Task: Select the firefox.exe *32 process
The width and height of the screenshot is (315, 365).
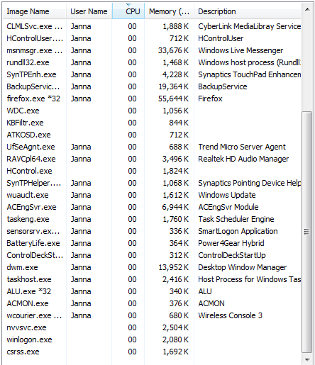Action: click(152, 99)
